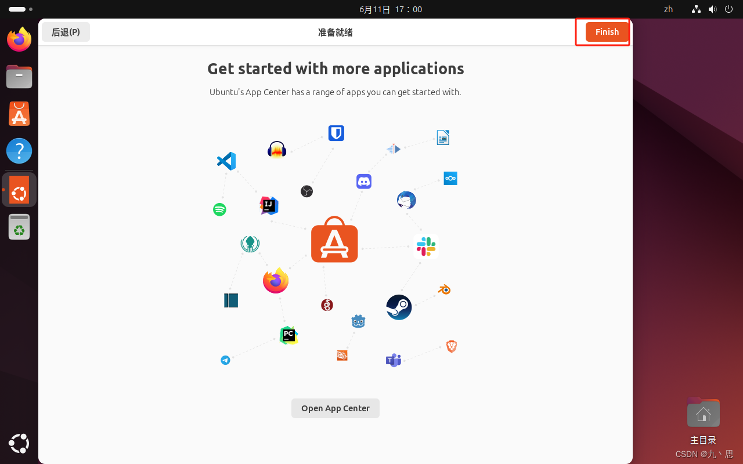
Task: Click the Thunderbird icon in graphic
Action: (406, 200)
